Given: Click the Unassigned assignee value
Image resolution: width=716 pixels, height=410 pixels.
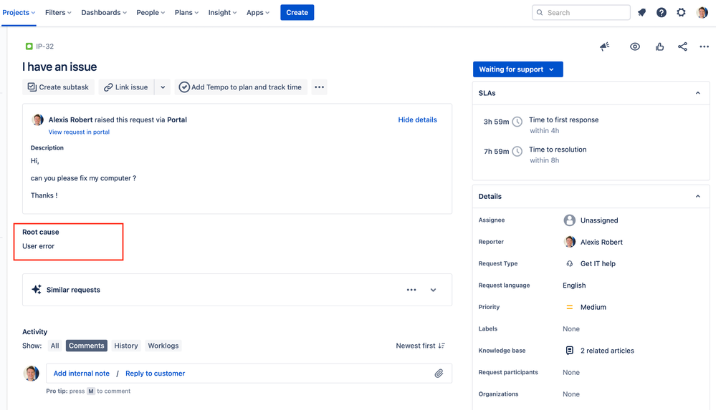Looking at the screenshot, I should click(599, 220).
